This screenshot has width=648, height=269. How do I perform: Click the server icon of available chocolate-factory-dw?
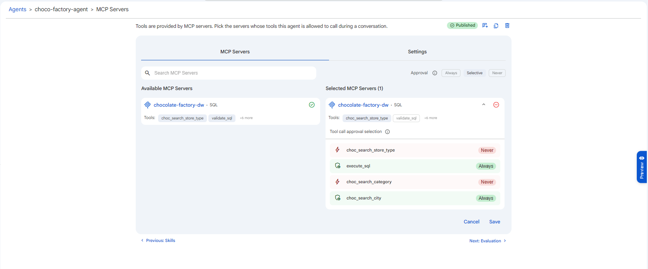click(x=147, y=105)
